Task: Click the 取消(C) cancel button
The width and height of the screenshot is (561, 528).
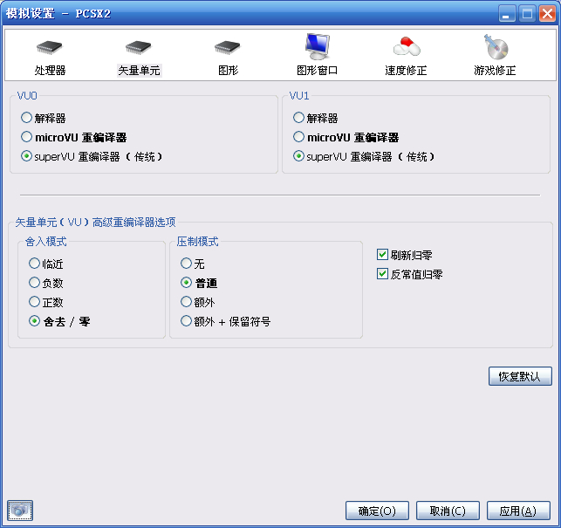Action: pyautogui.click(x=448, y=511)
